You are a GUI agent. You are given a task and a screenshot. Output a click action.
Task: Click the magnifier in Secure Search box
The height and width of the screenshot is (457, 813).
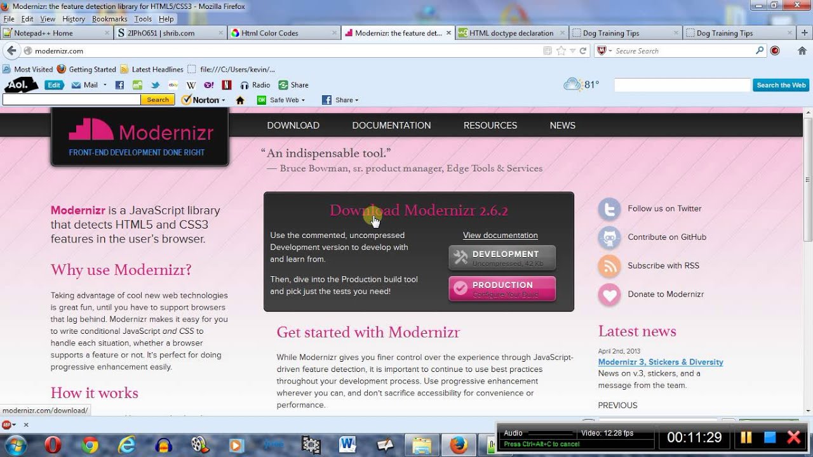coord(760,51)
